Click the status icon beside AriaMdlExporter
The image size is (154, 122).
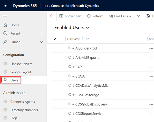pyautogui.click(x=70, y=57)
